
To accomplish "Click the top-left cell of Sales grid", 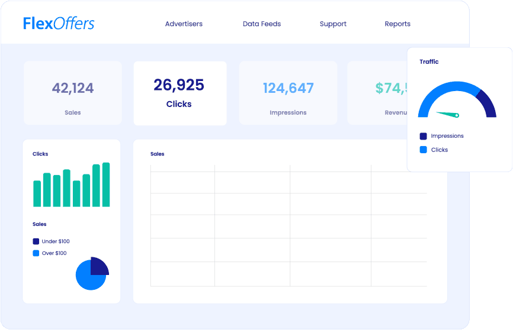I will point(182,182).
